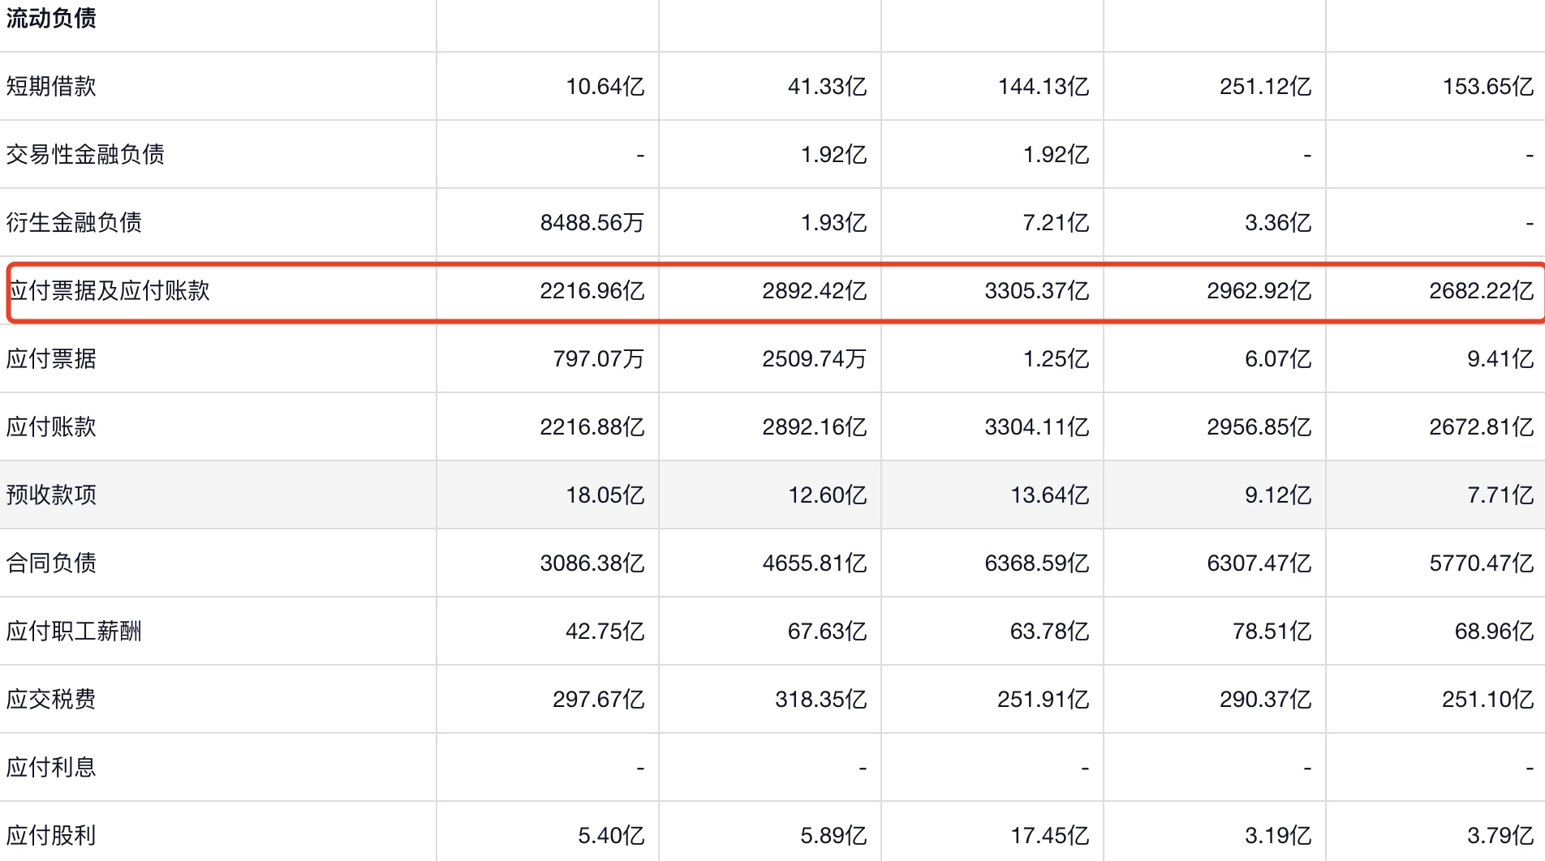Click the 应付股利 row label

(x=51, y=835)
